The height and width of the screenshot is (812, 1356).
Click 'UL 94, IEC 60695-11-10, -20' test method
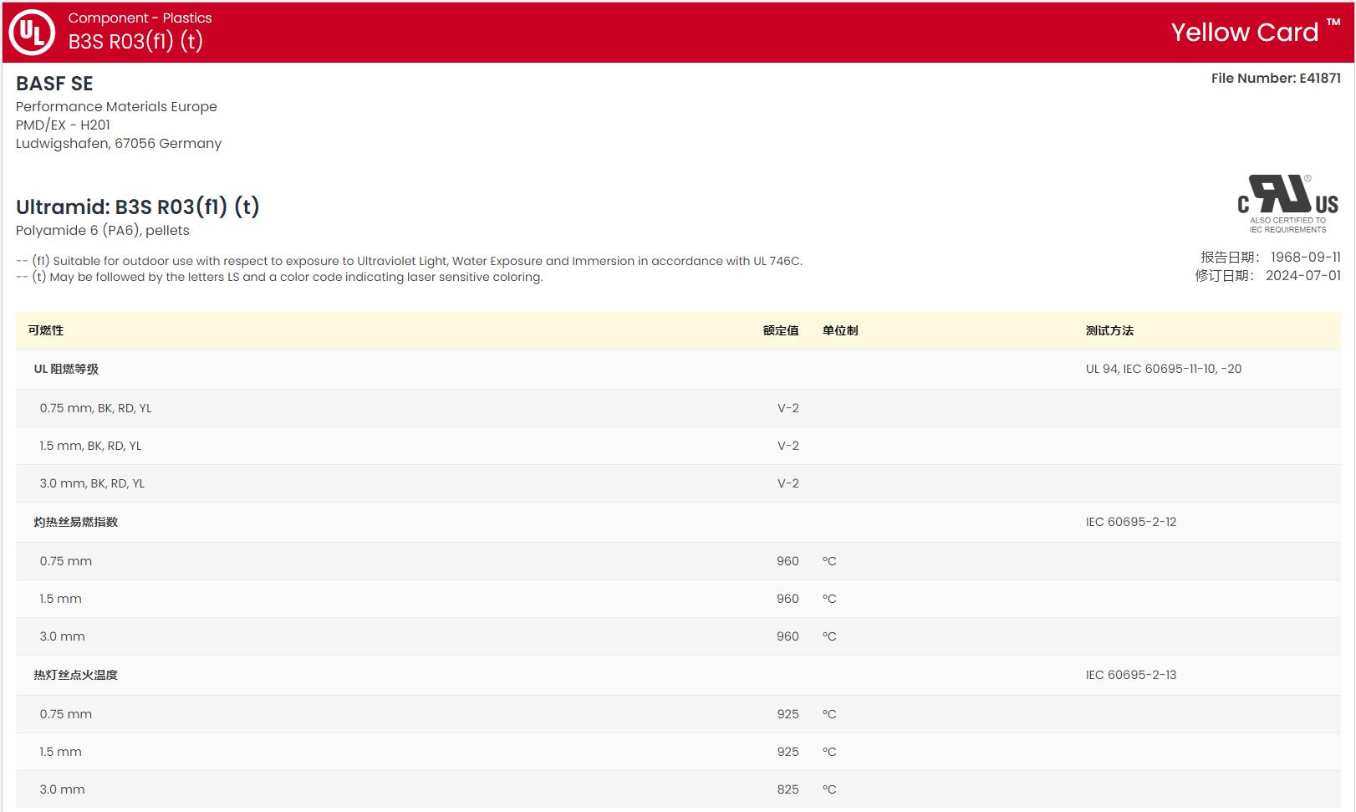click(1164, 369)
